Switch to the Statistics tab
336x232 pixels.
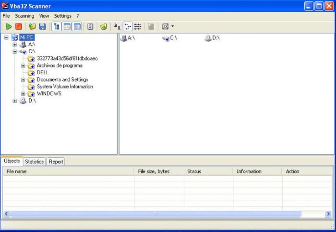[x=34, y=162]
